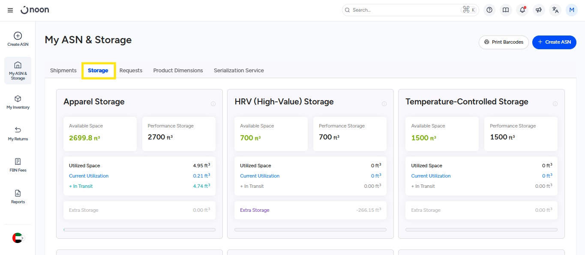Image resolution: width=585 pixels, height=255 pixels.
Task: Click the help question mark icon
Action: tap(489, 10)
